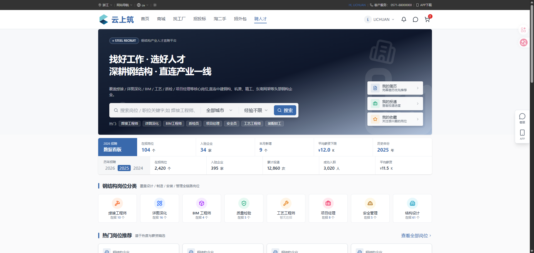Open the notification bell
This screenshot has width=534, height=253.
(x=404, y=19)
